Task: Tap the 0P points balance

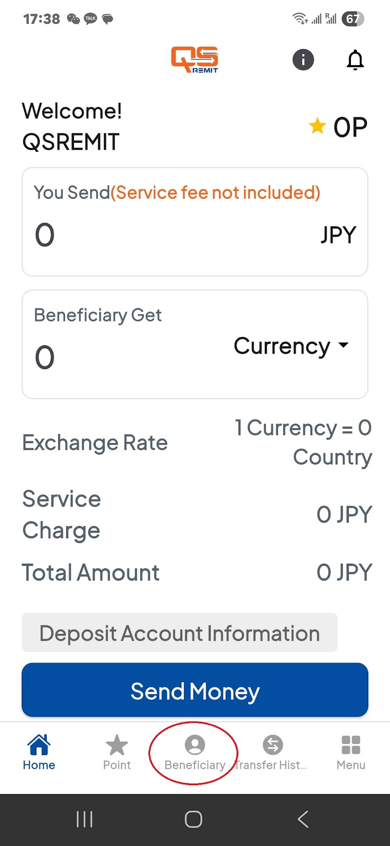Action: [350, 127]
